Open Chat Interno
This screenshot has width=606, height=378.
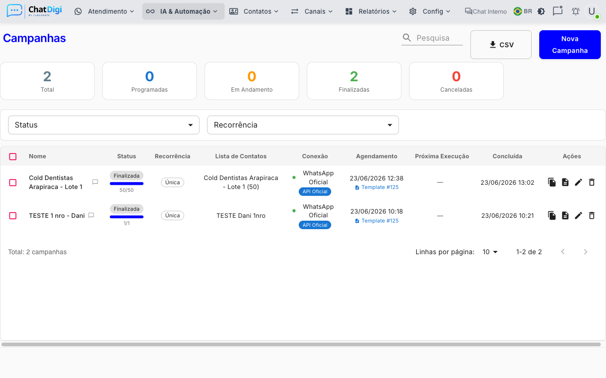(486, 11)
